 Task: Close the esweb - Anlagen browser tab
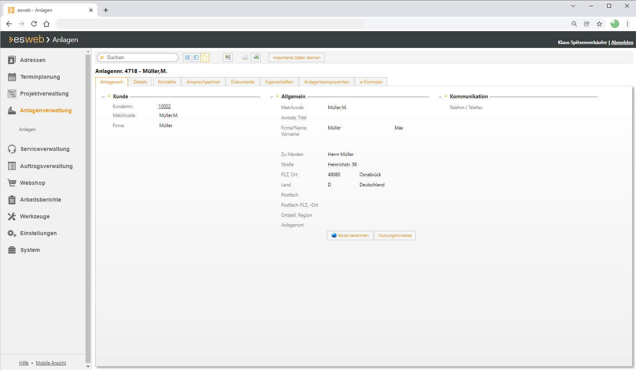(x=91, y=10)
